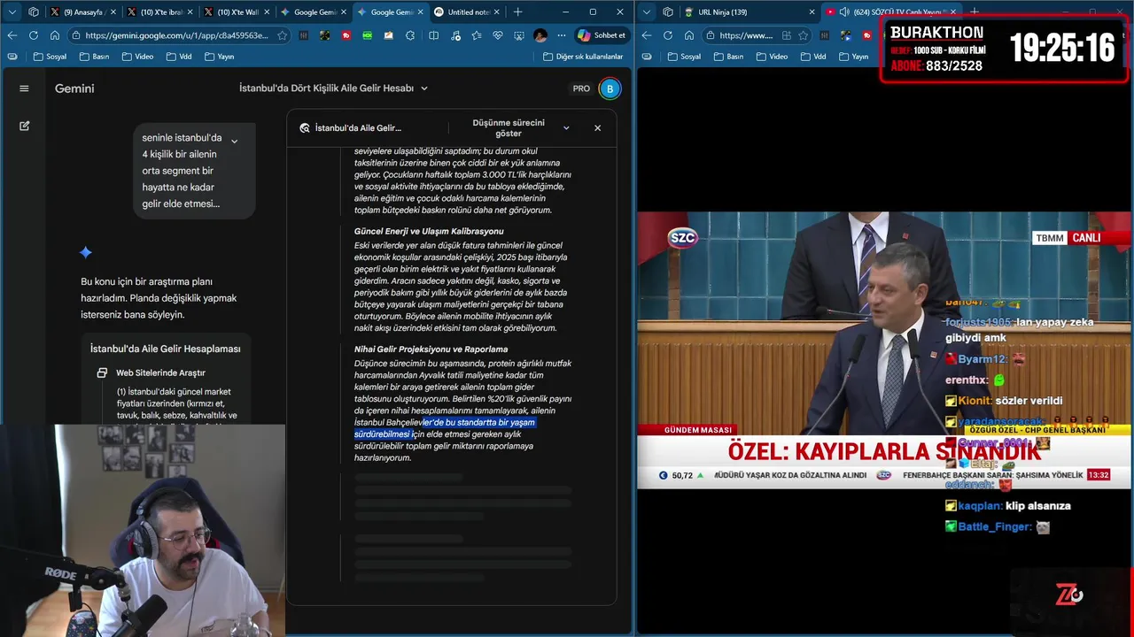The width and height of the screenshot is (1134, 637).
Task: Open Yayın bookmark folder in the Gemini browser window
Action: tap(219, 57)
